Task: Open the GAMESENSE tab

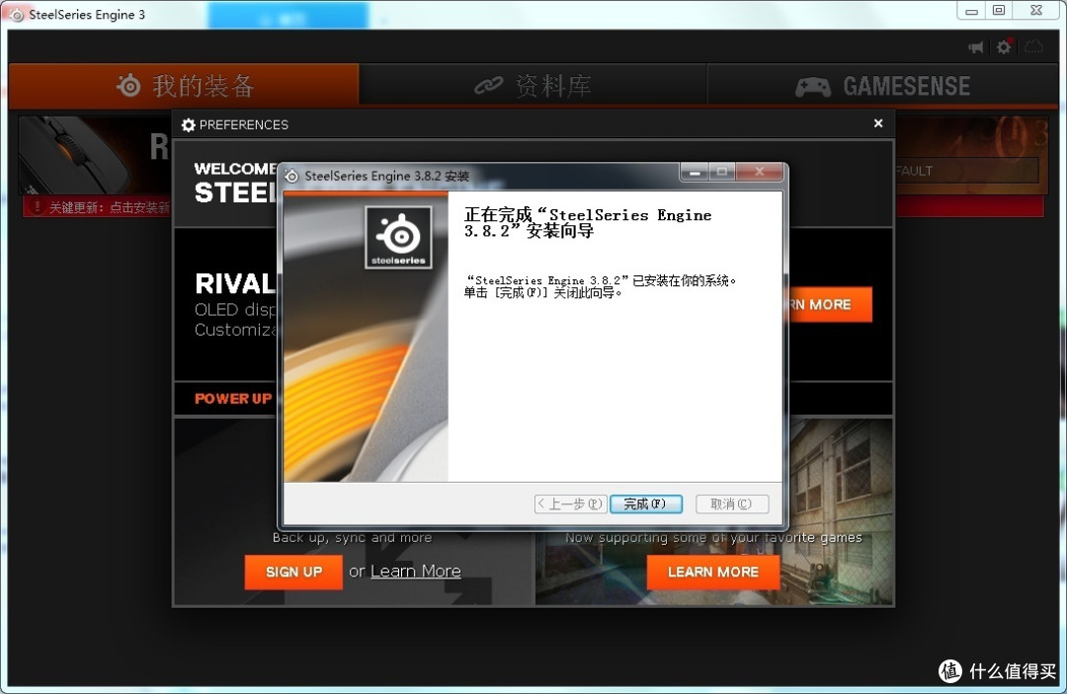Action: (x=882, y=86)
